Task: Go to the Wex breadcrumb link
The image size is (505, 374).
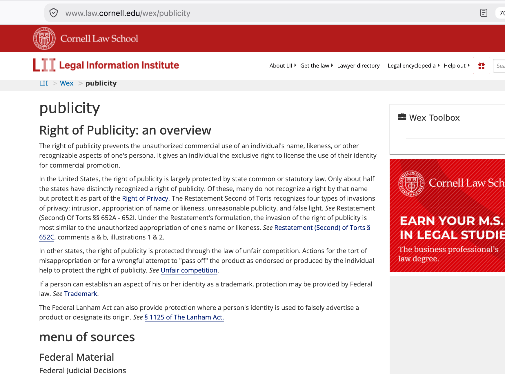Action: (67, 83)
